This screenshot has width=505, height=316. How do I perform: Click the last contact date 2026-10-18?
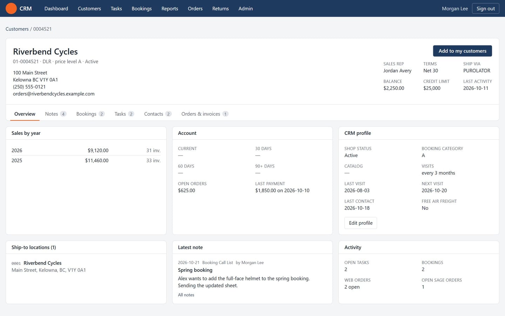point(357,208)
